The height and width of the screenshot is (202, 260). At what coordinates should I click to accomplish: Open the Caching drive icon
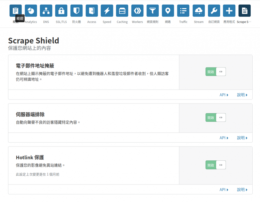coord(122,11)
